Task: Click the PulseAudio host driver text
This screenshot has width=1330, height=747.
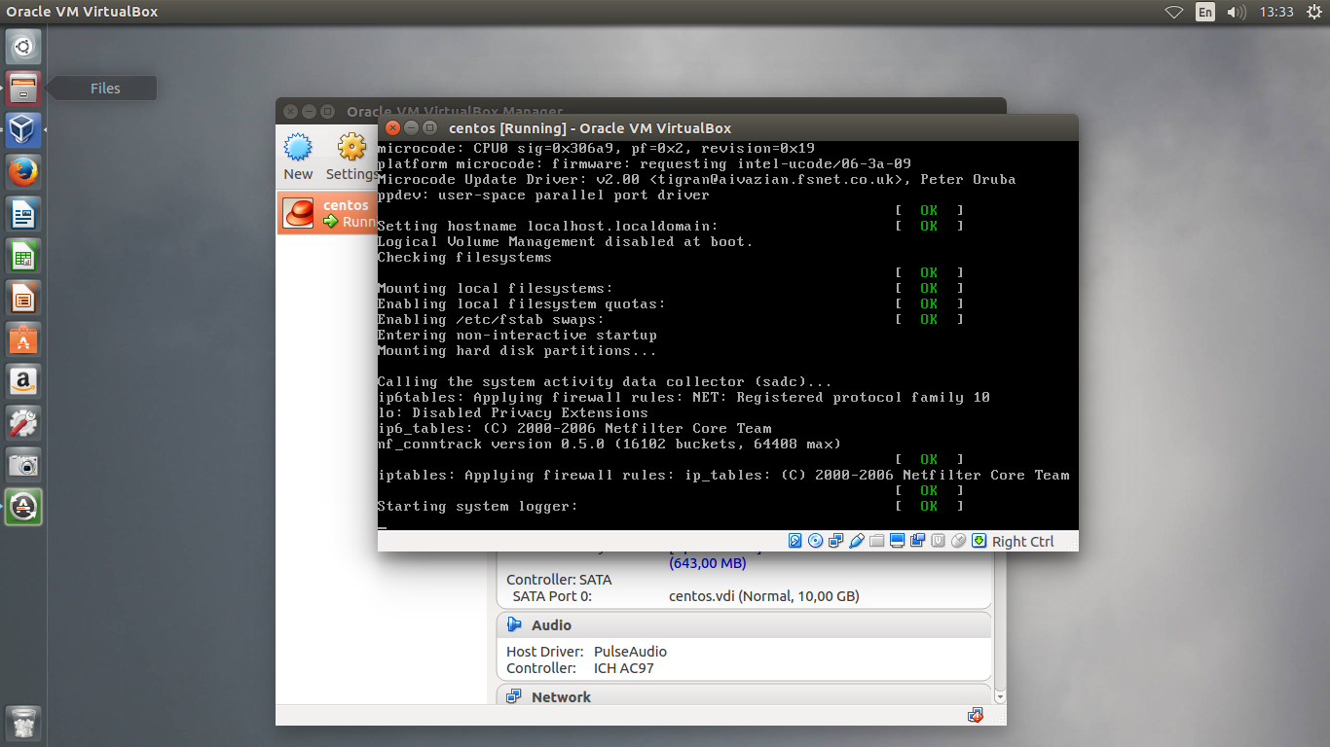Action: pyautogui.click(x=630, y=652)
